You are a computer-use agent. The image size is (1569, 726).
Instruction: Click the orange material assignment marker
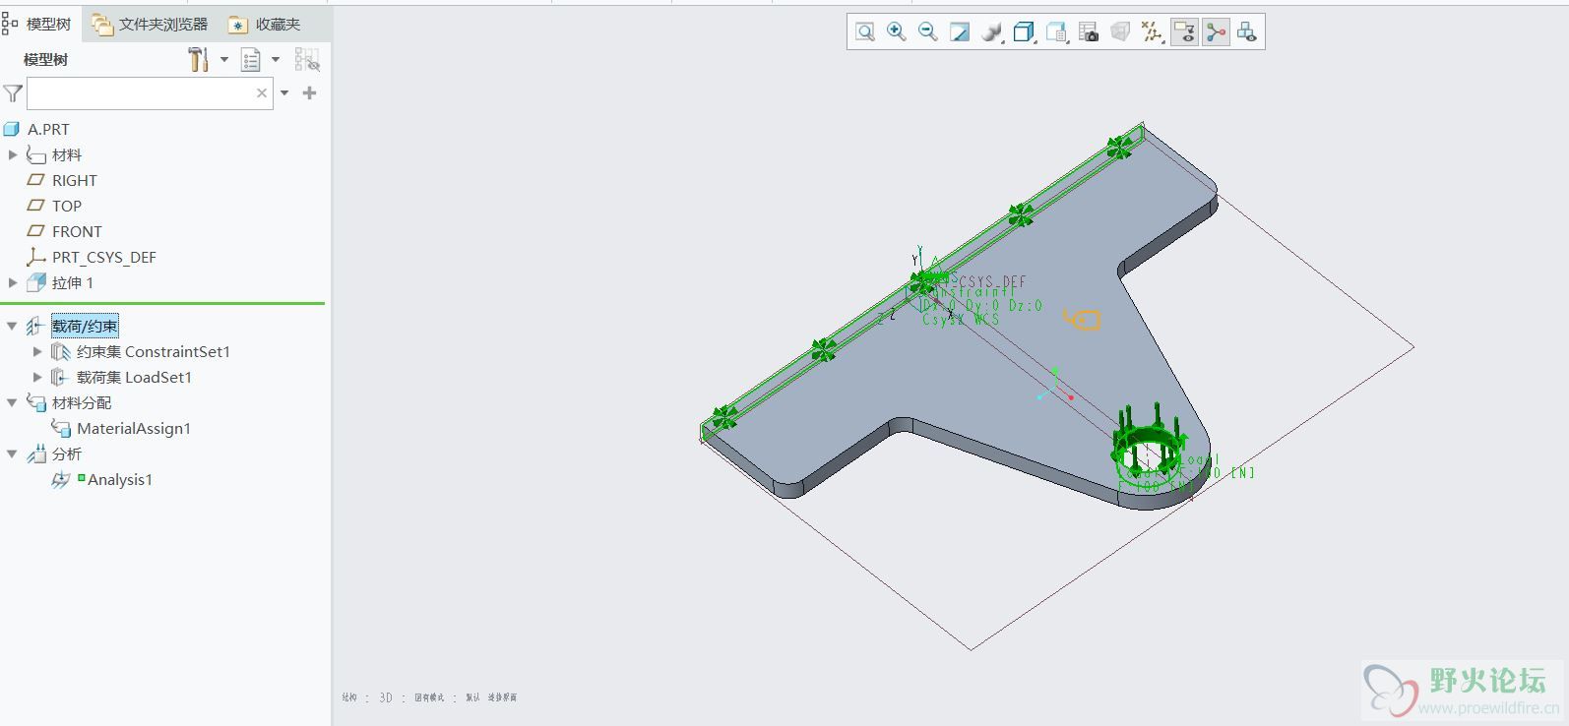(1082, 319)
